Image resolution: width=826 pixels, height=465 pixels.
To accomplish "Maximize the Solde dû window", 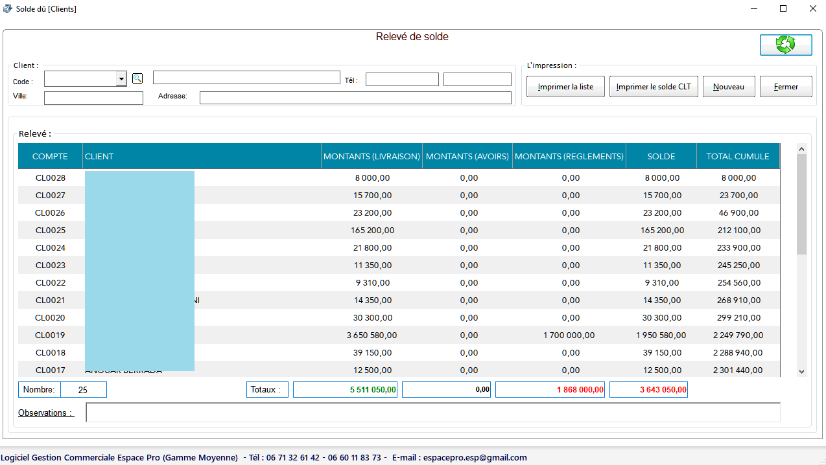I will pyautogui.click(x=783, y=8).
